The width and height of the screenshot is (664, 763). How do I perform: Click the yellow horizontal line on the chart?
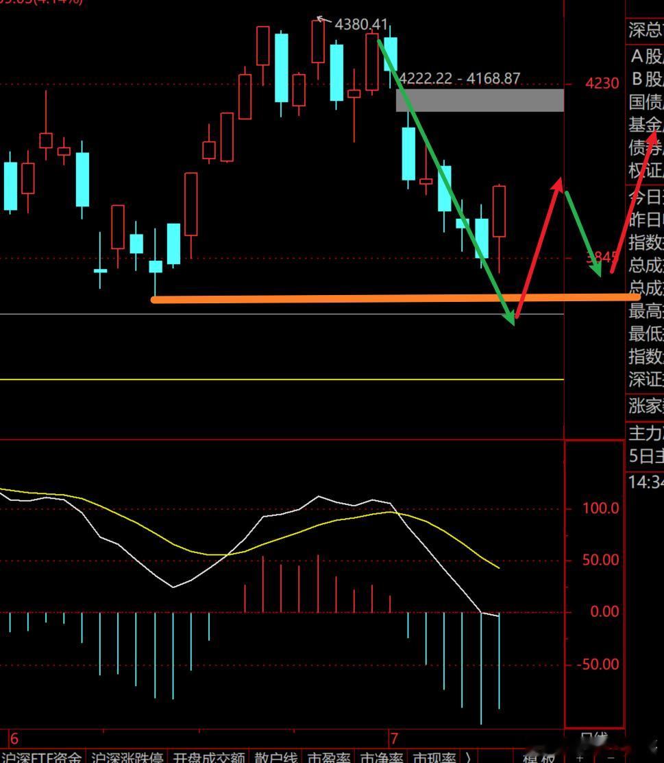[x=282, y=379]
